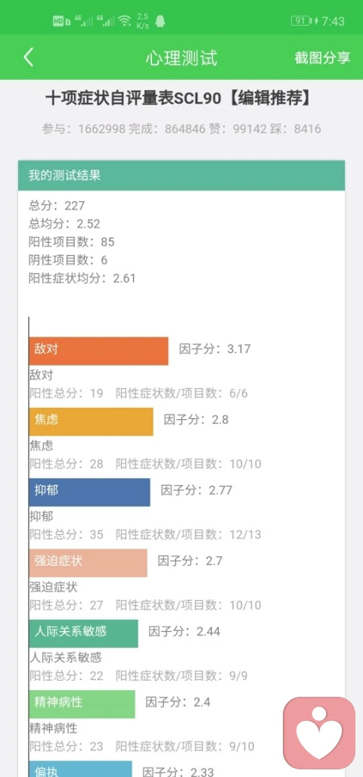Tap the light green 精神病性 bar
363x777 pixels.
tap(82, 704)
